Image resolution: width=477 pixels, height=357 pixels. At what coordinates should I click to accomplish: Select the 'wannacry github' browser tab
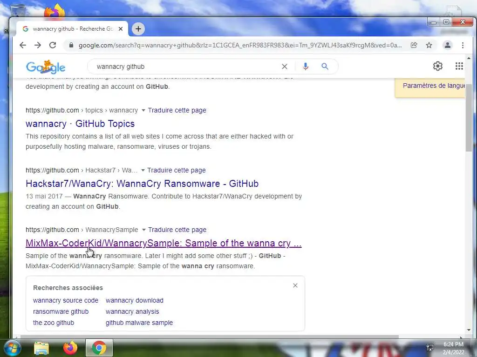[x=72, y=29]
